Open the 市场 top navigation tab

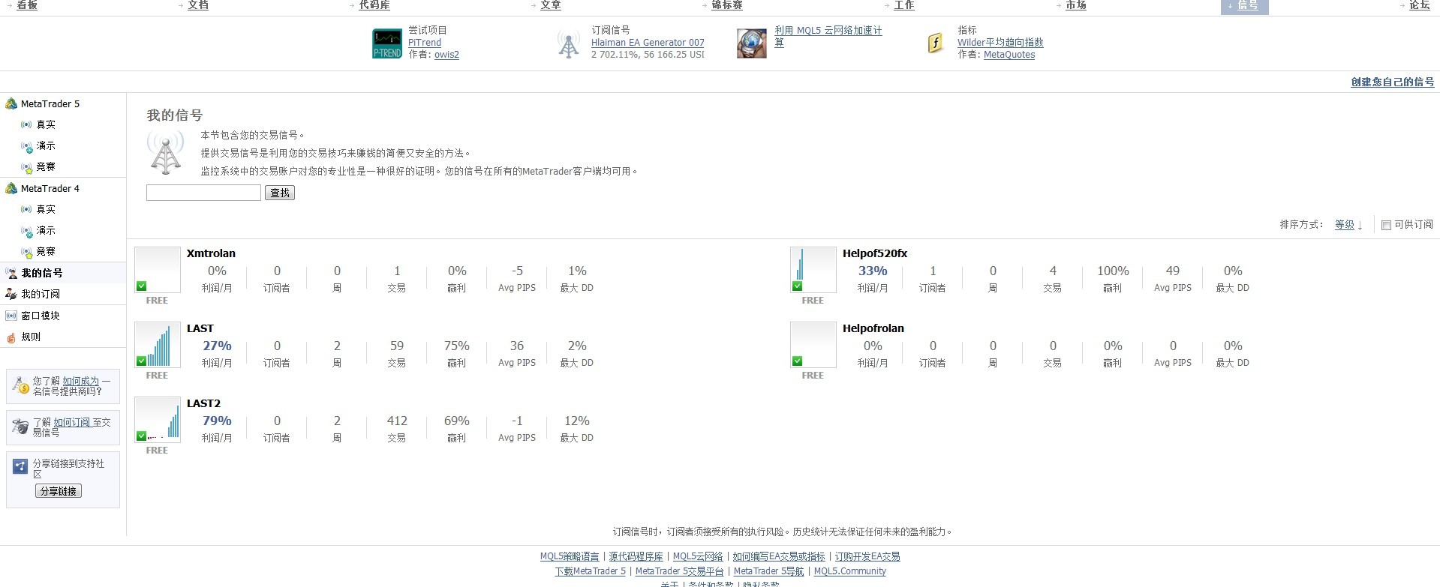pyautogui.click(x=1076, y=5)
